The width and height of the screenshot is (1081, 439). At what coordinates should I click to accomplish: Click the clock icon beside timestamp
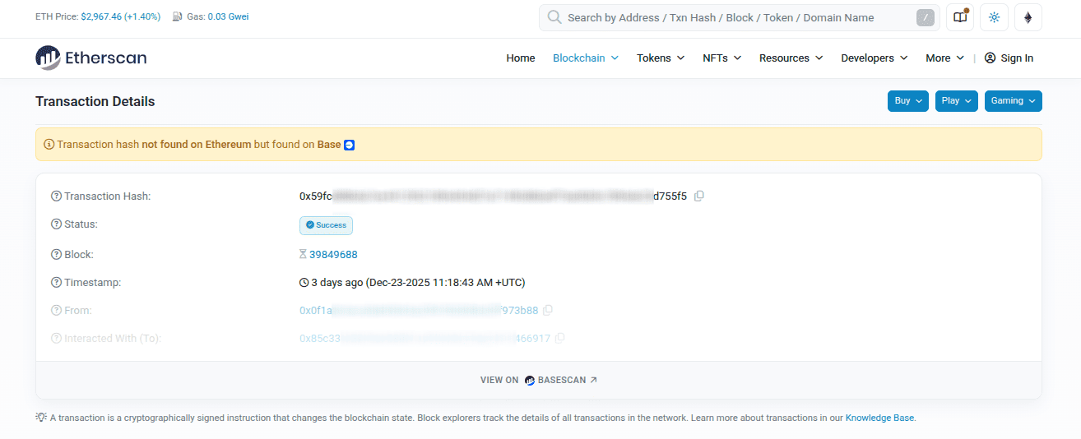point(304,283)
